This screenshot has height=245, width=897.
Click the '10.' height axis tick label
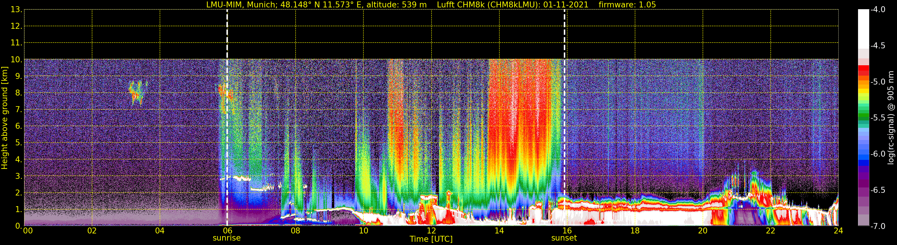click(16, 59)
